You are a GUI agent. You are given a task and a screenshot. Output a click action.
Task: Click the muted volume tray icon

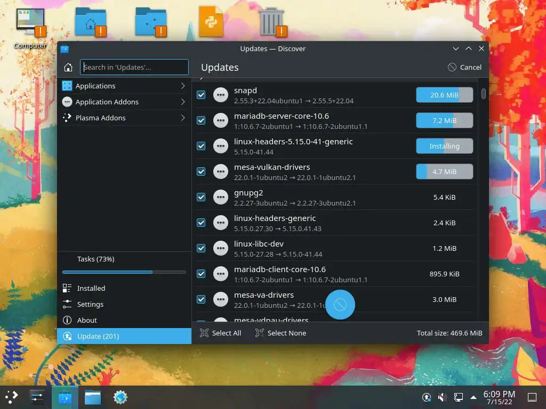(x=442, y=397)
